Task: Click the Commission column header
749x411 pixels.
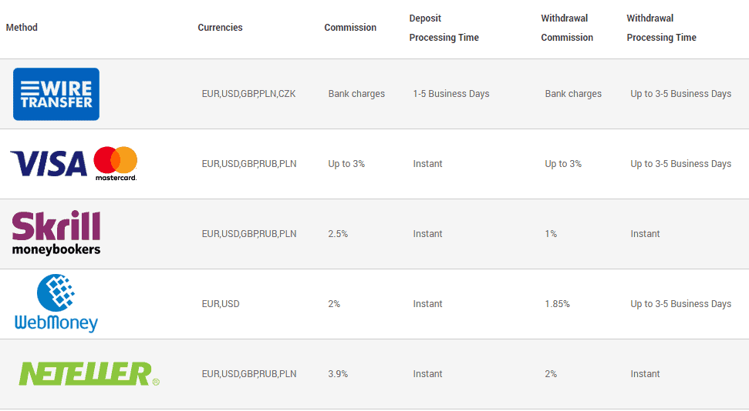Action: point(350,28)
